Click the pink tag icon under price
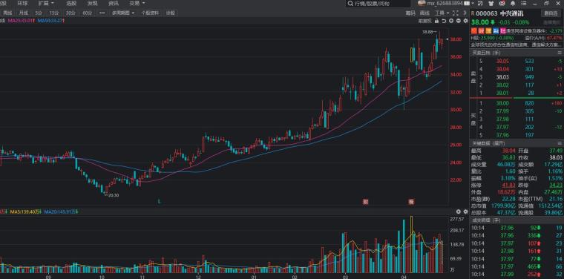Viewport: 564px width, 279px height. click(503, 31)
